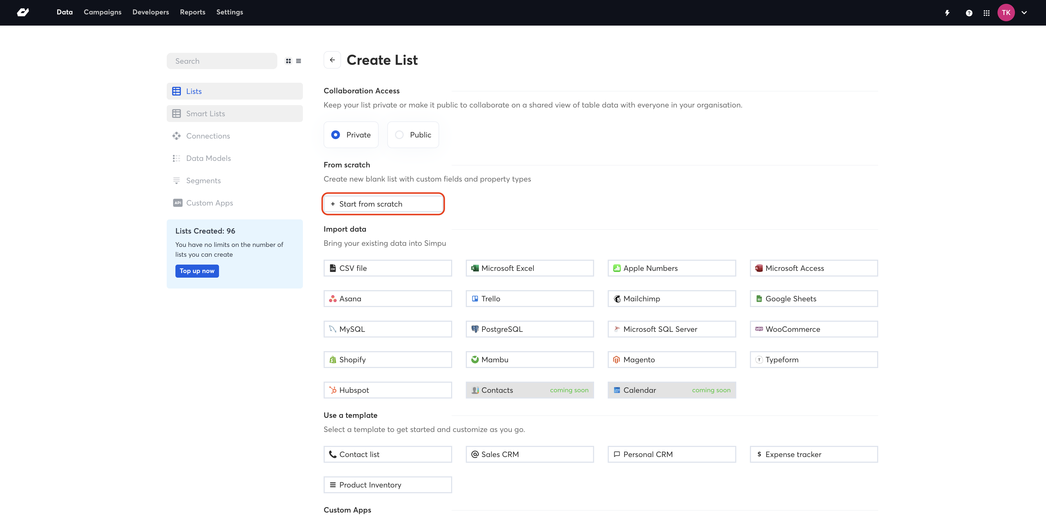
Task: Import from Apple Numbers
Action: click(x=672, y=268)
